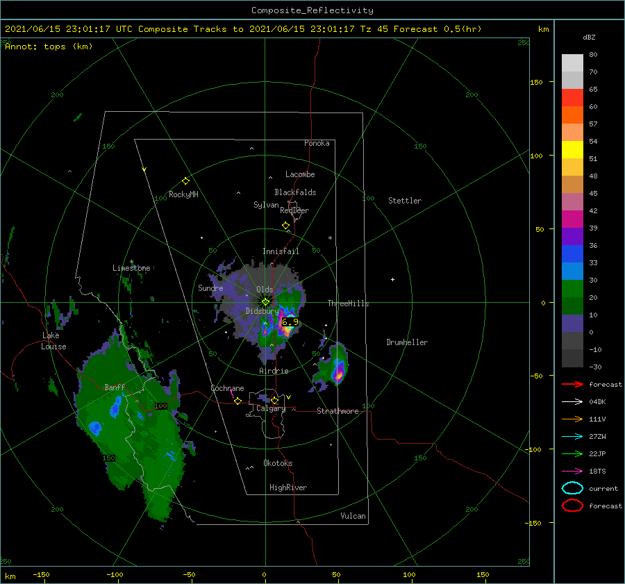
Task: Select the Strathmore label
Action: click(337, 411)
